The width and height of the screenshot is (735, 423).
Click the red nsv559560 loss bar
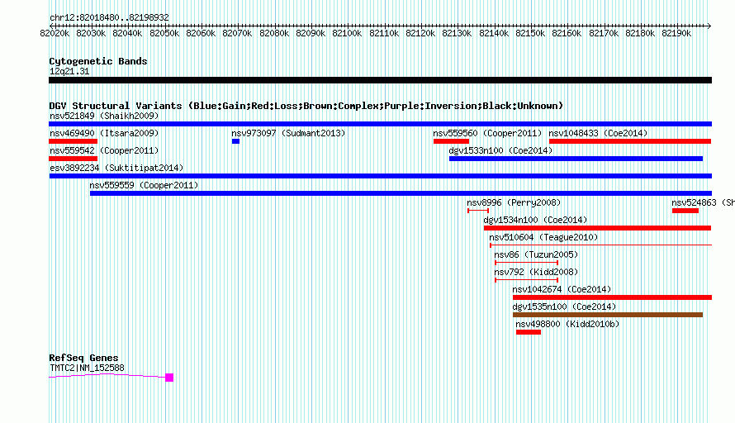click(x=451, y=141)
